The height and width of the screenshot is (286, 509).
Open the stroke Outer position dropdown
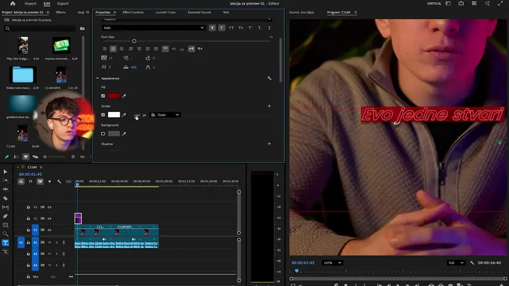click(x=165, y=115)
